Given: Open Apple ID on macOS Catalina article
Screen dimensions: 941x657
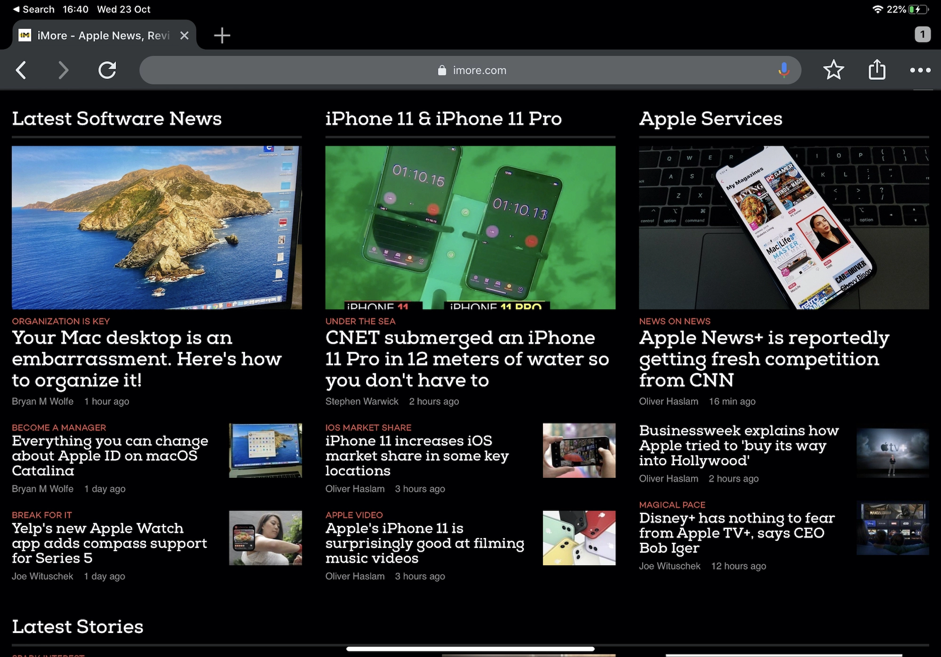Looking at the screenshot, I should click(110, 456).
